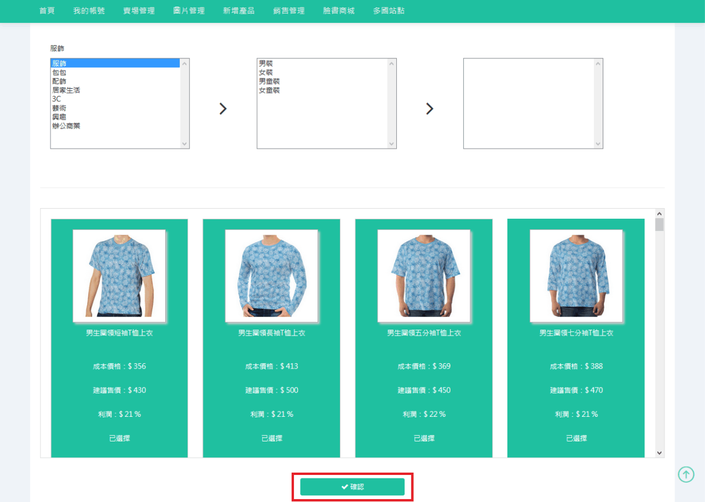705x502 pixels.
Task: Select the long-sleeve T-shirt product image
Action: pyautogui.click(x=271, y=275)
